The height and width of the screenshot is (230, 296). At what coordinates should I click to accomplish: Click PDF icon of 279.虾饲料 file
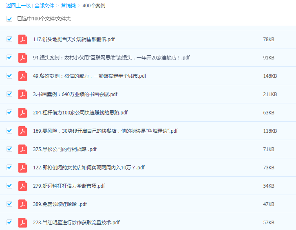tap(22, 186)
